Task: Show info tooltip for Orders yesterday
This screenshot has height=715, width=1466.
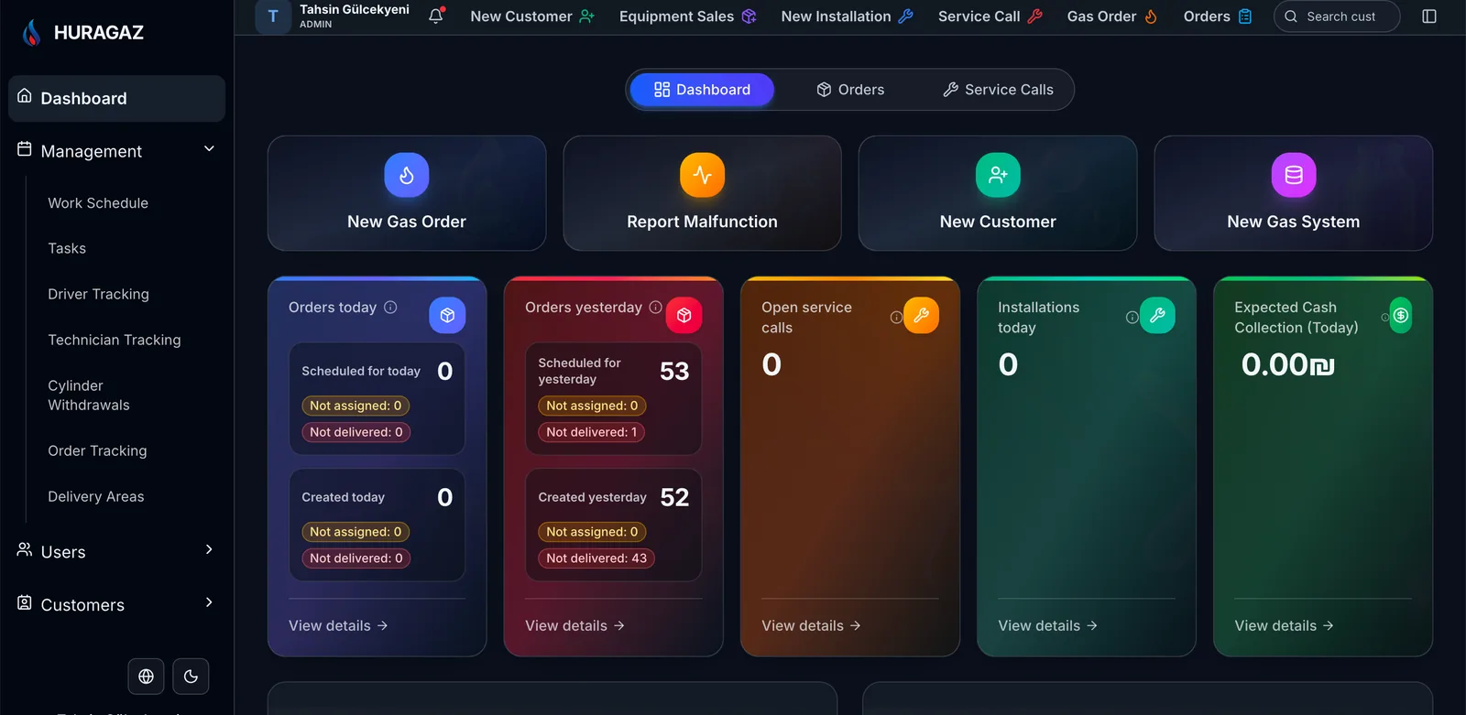Action: coord(655,308)
